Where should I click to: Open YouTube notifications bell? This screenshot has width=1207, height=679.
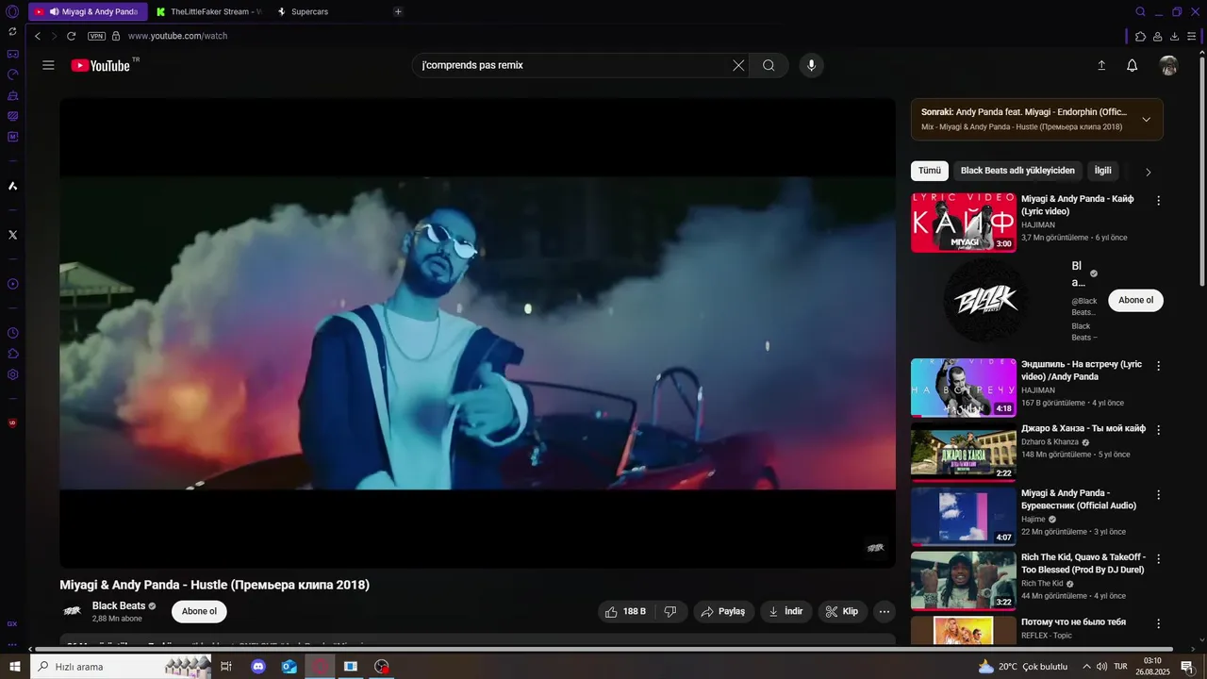pyautogui.click(x=1133, y=65)
